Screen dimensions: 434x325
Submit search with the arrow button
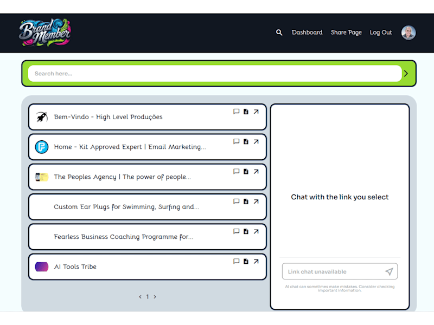406,74
